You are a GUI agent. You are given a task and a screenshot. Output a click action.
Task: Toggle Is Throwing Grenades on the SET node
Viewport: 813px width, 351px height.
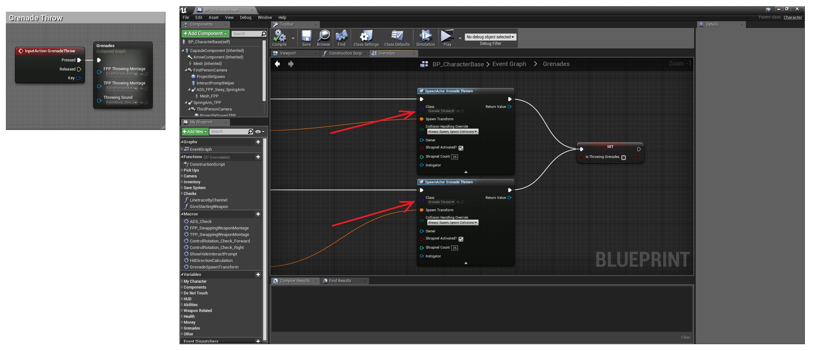pos(624,157)
